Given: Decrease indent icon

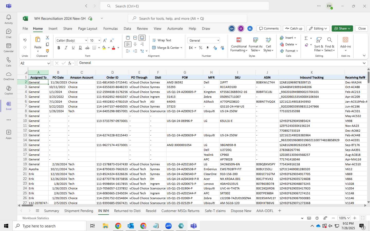Looking at the screenshot, I should (128, 51).
